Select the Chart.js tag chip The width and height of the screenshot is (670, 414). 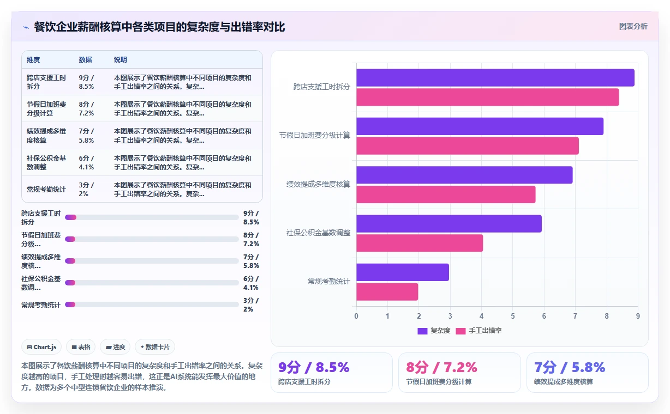click(41, 347)
